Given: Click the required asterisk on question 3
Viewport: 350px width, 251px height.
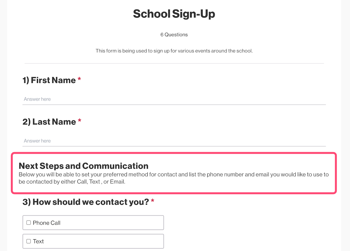Looking at the screenshot, I should pyautogui.click(x=153, y=202).
